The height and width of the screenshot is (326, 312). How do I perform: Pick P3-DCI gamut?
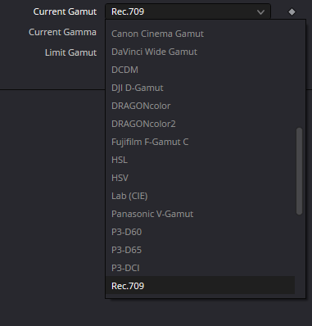(200, 268)
